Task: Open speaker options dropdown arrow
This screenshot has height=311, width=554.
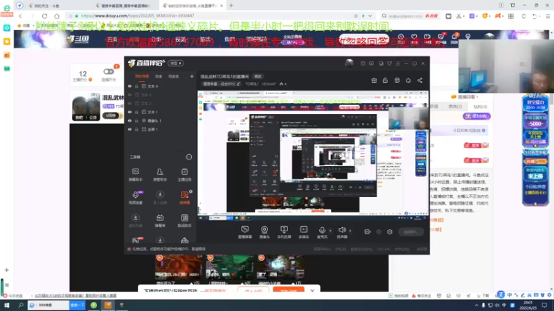Action: point(350,231)
